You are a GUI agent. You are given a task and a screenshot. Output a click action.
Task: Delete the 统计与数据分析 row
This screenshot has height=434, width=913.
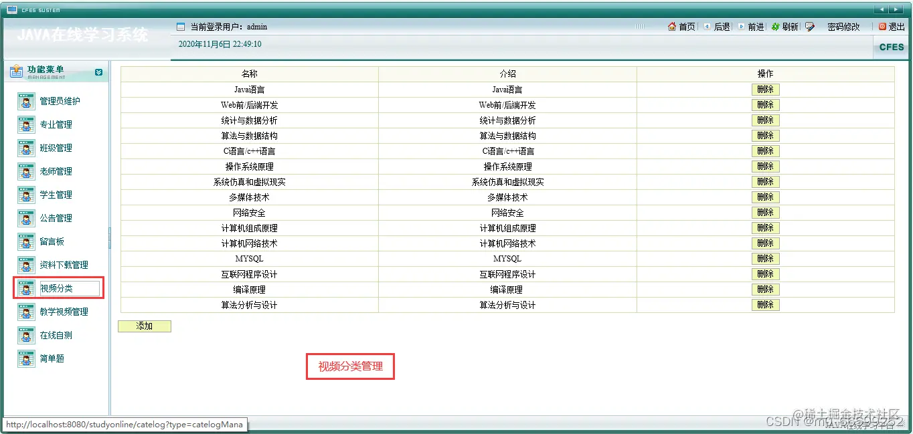pos(765,120)
